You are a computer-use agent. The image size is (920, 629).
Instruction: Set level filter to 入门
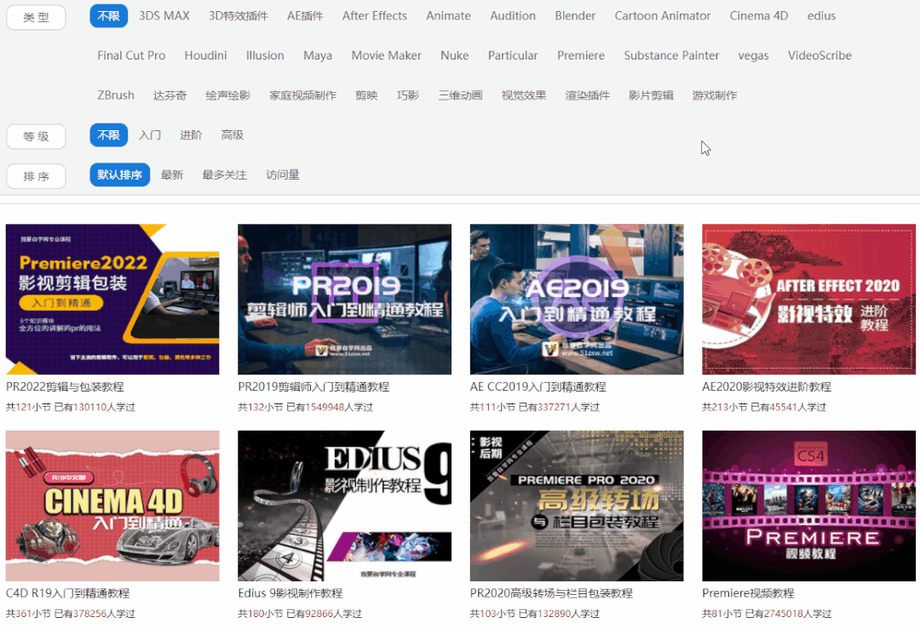point(150,135)
